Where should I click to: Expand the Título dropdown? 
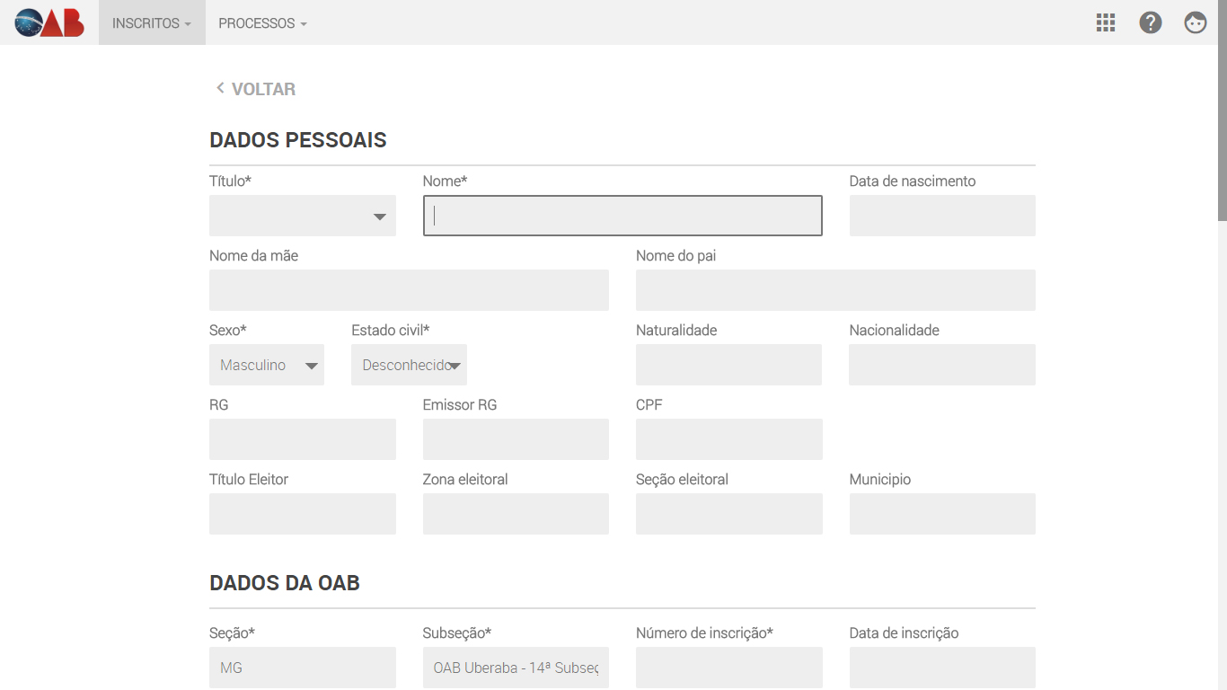tap(303, 216)
